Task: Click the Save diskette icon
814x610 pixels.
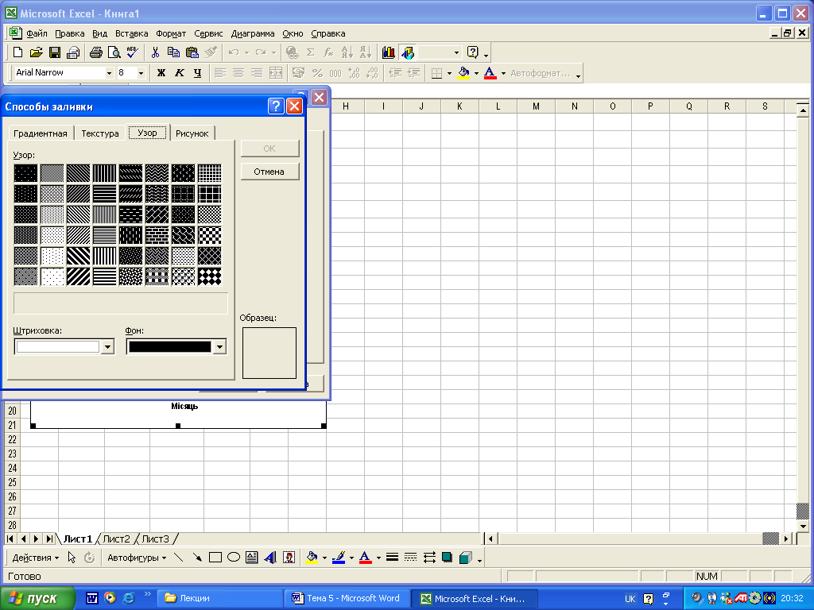Action: [x=55, y=52]
